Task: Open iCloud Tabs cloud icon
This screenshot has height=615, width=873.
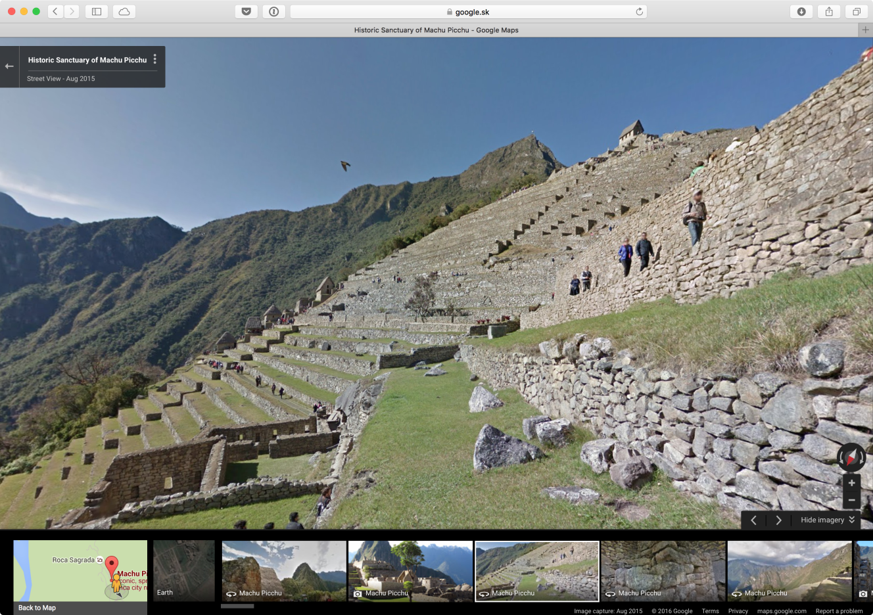Action: coord(124,12)
